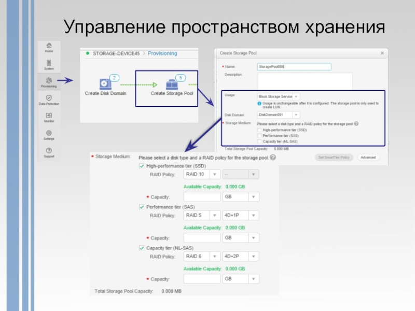Click the Name field containing StoragePool006
The width and height of the screenshot is (415, 311).
coord(294,67)
